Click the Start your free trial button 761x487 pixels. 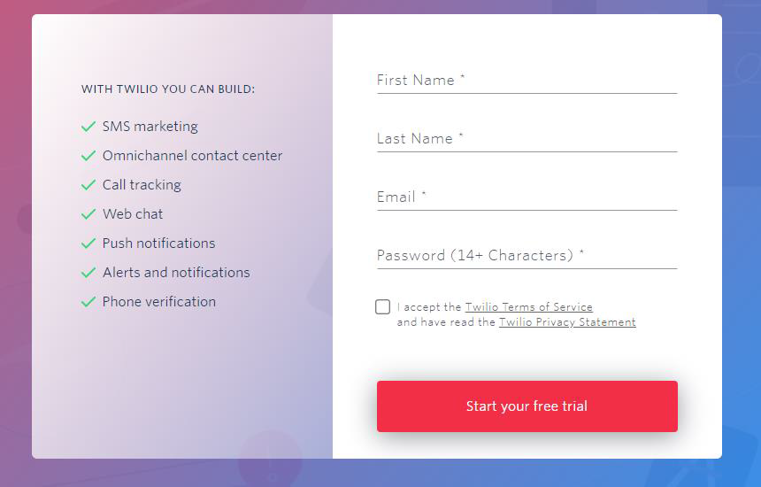coord(527,406)
